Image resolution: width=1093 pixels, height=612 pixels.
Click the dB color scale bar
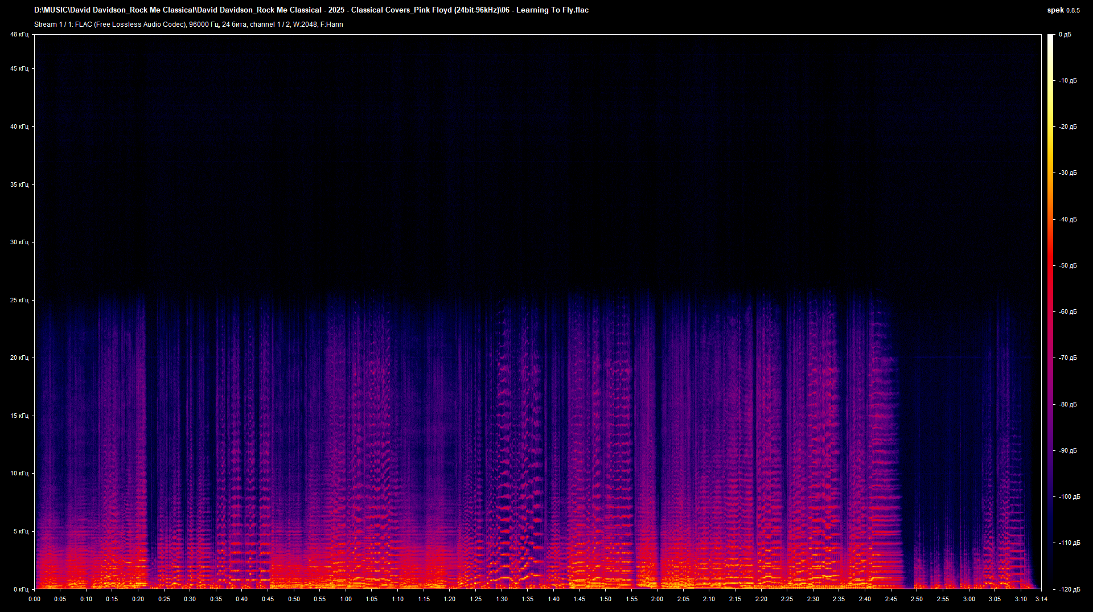point(1051,311)
